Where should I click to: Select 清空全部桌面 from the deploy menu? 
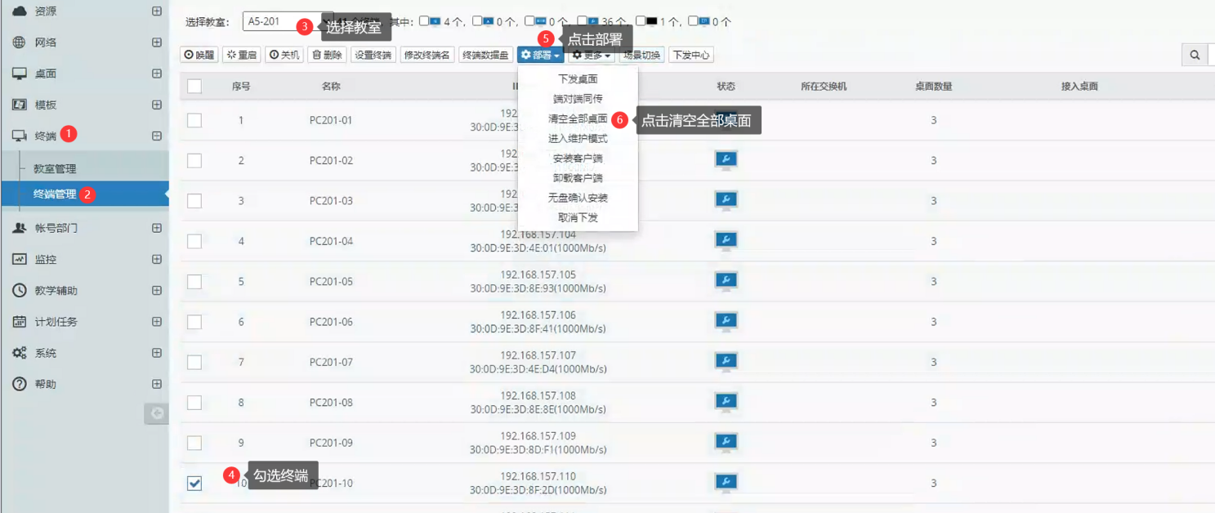point(578,118)
